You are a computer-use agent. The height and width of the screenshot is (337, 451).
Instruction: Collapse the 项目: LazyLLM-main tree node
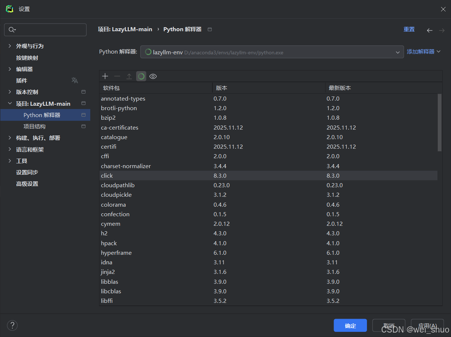[10, 104]
